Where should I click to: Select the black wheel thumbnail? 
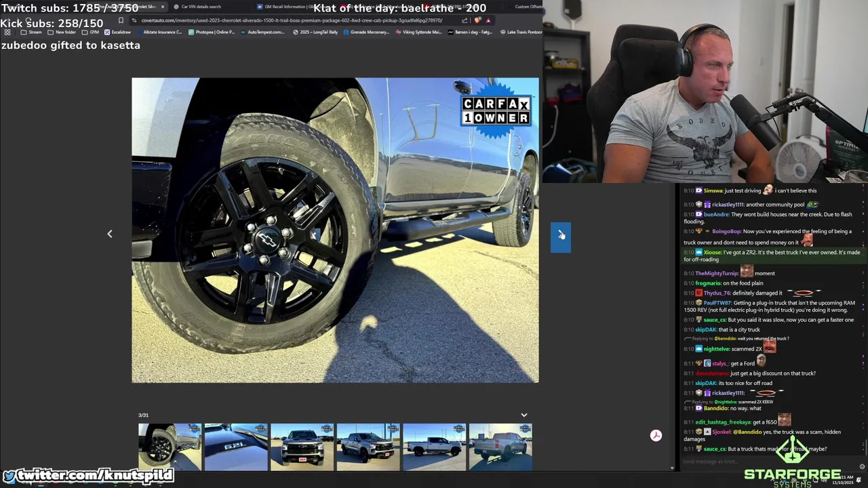click(x=170, y=447)
